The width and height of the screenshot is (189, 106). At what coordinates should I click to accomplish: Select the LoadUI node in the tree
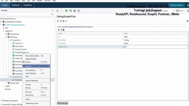click(7, 86)
